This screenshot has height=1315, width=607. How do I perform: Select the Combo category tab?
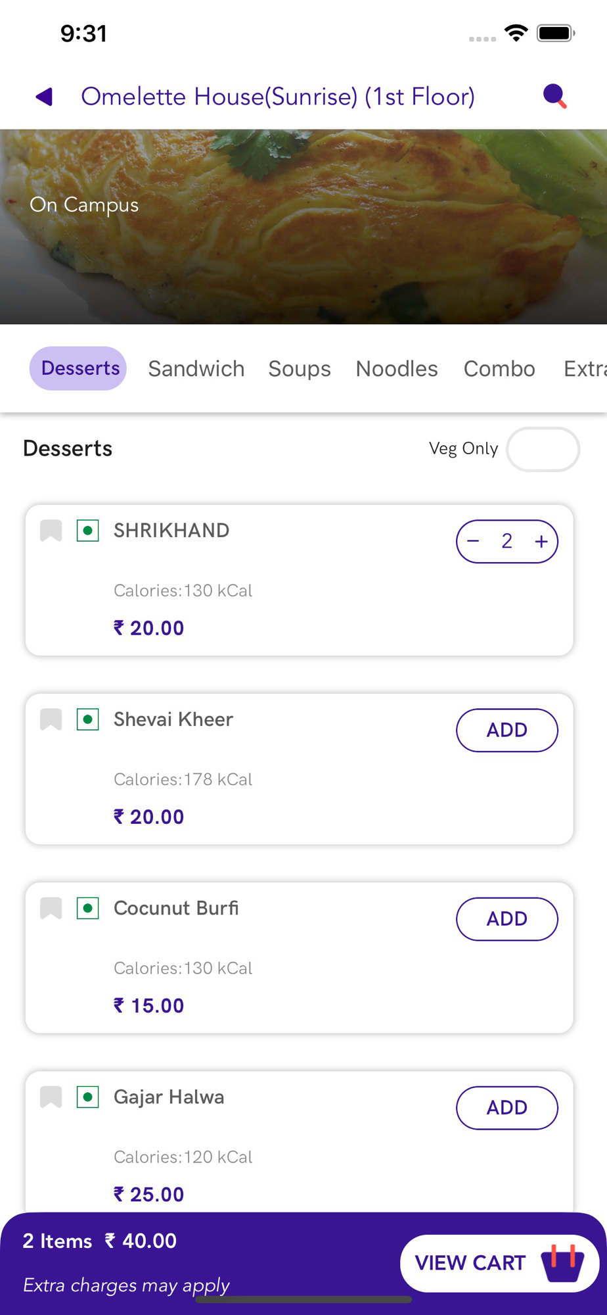click(499, 369)
